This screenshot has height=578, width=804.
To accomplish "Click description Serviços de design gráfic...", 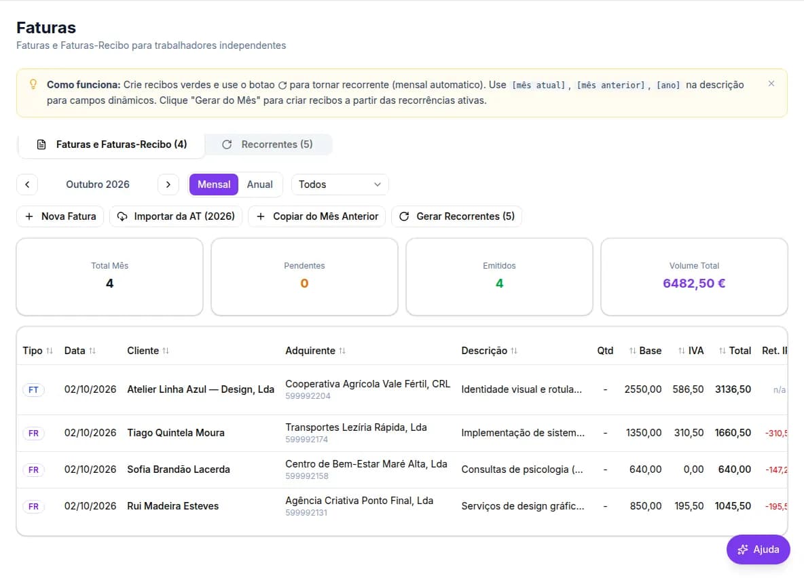I will (x=522, y=506).
